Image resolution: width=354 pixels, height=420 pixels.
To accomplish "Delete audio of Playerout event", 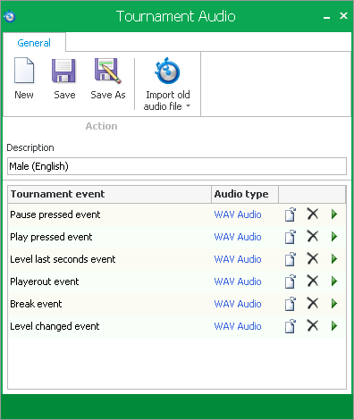I will (313, 281).
